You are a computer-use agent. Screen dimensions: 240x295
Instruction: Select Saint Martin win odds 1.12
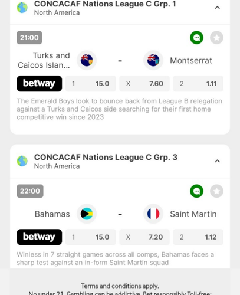[198, 237]
